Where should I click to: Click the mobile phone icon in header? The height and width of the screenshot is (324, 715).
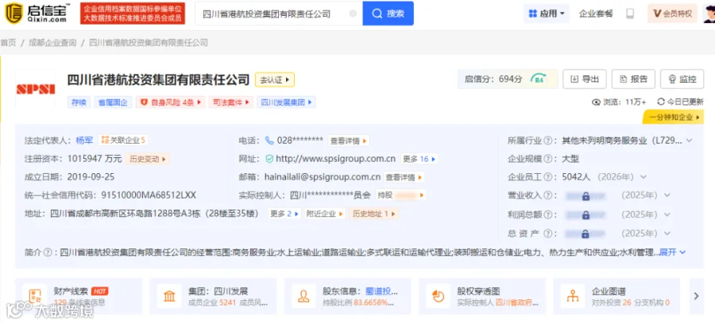click(630, 13)
